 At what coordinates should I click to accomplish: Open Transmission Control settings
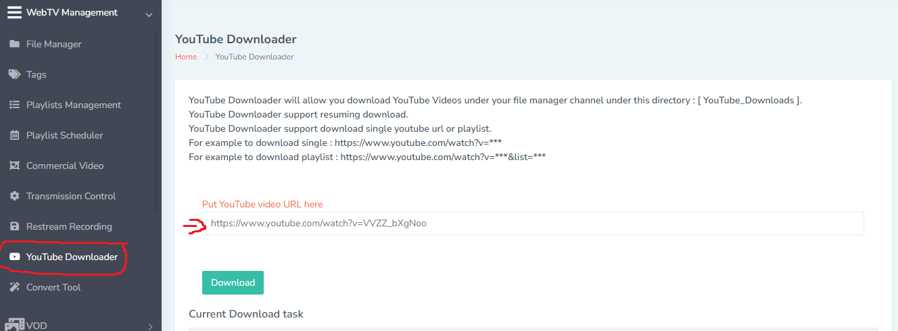[71, 196]
